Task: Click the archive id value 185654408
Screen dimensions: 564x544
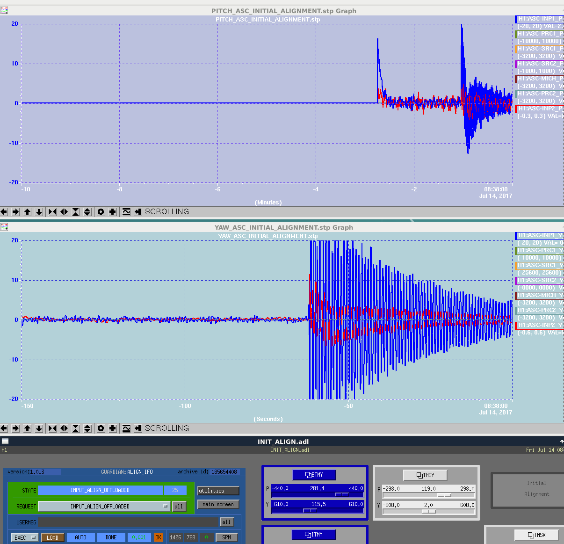Action: coord(224,472)
